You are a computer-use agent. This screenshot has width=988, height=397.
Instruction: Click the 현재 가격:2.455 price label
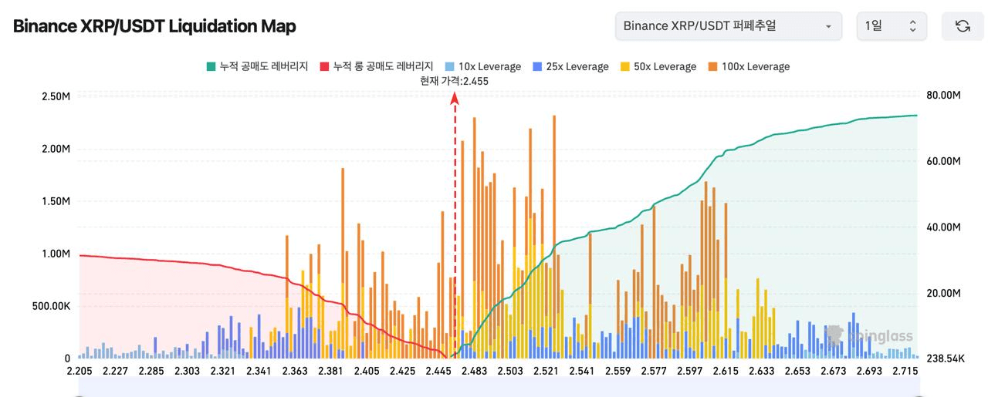(459, 81)
